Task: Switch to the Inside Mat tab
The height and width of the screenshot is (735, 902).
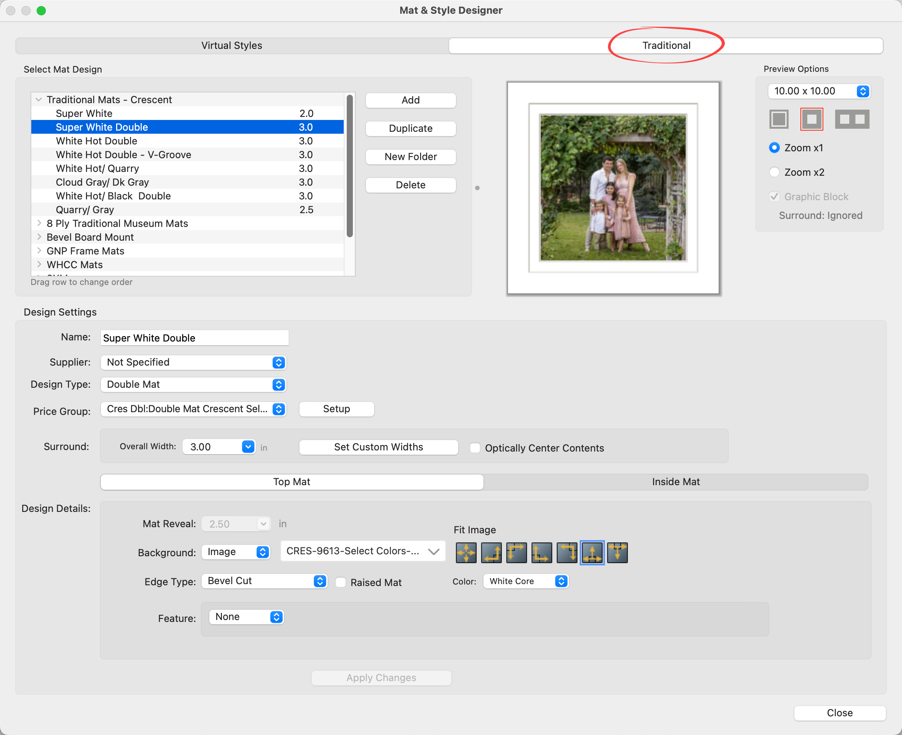Action: 676,482
